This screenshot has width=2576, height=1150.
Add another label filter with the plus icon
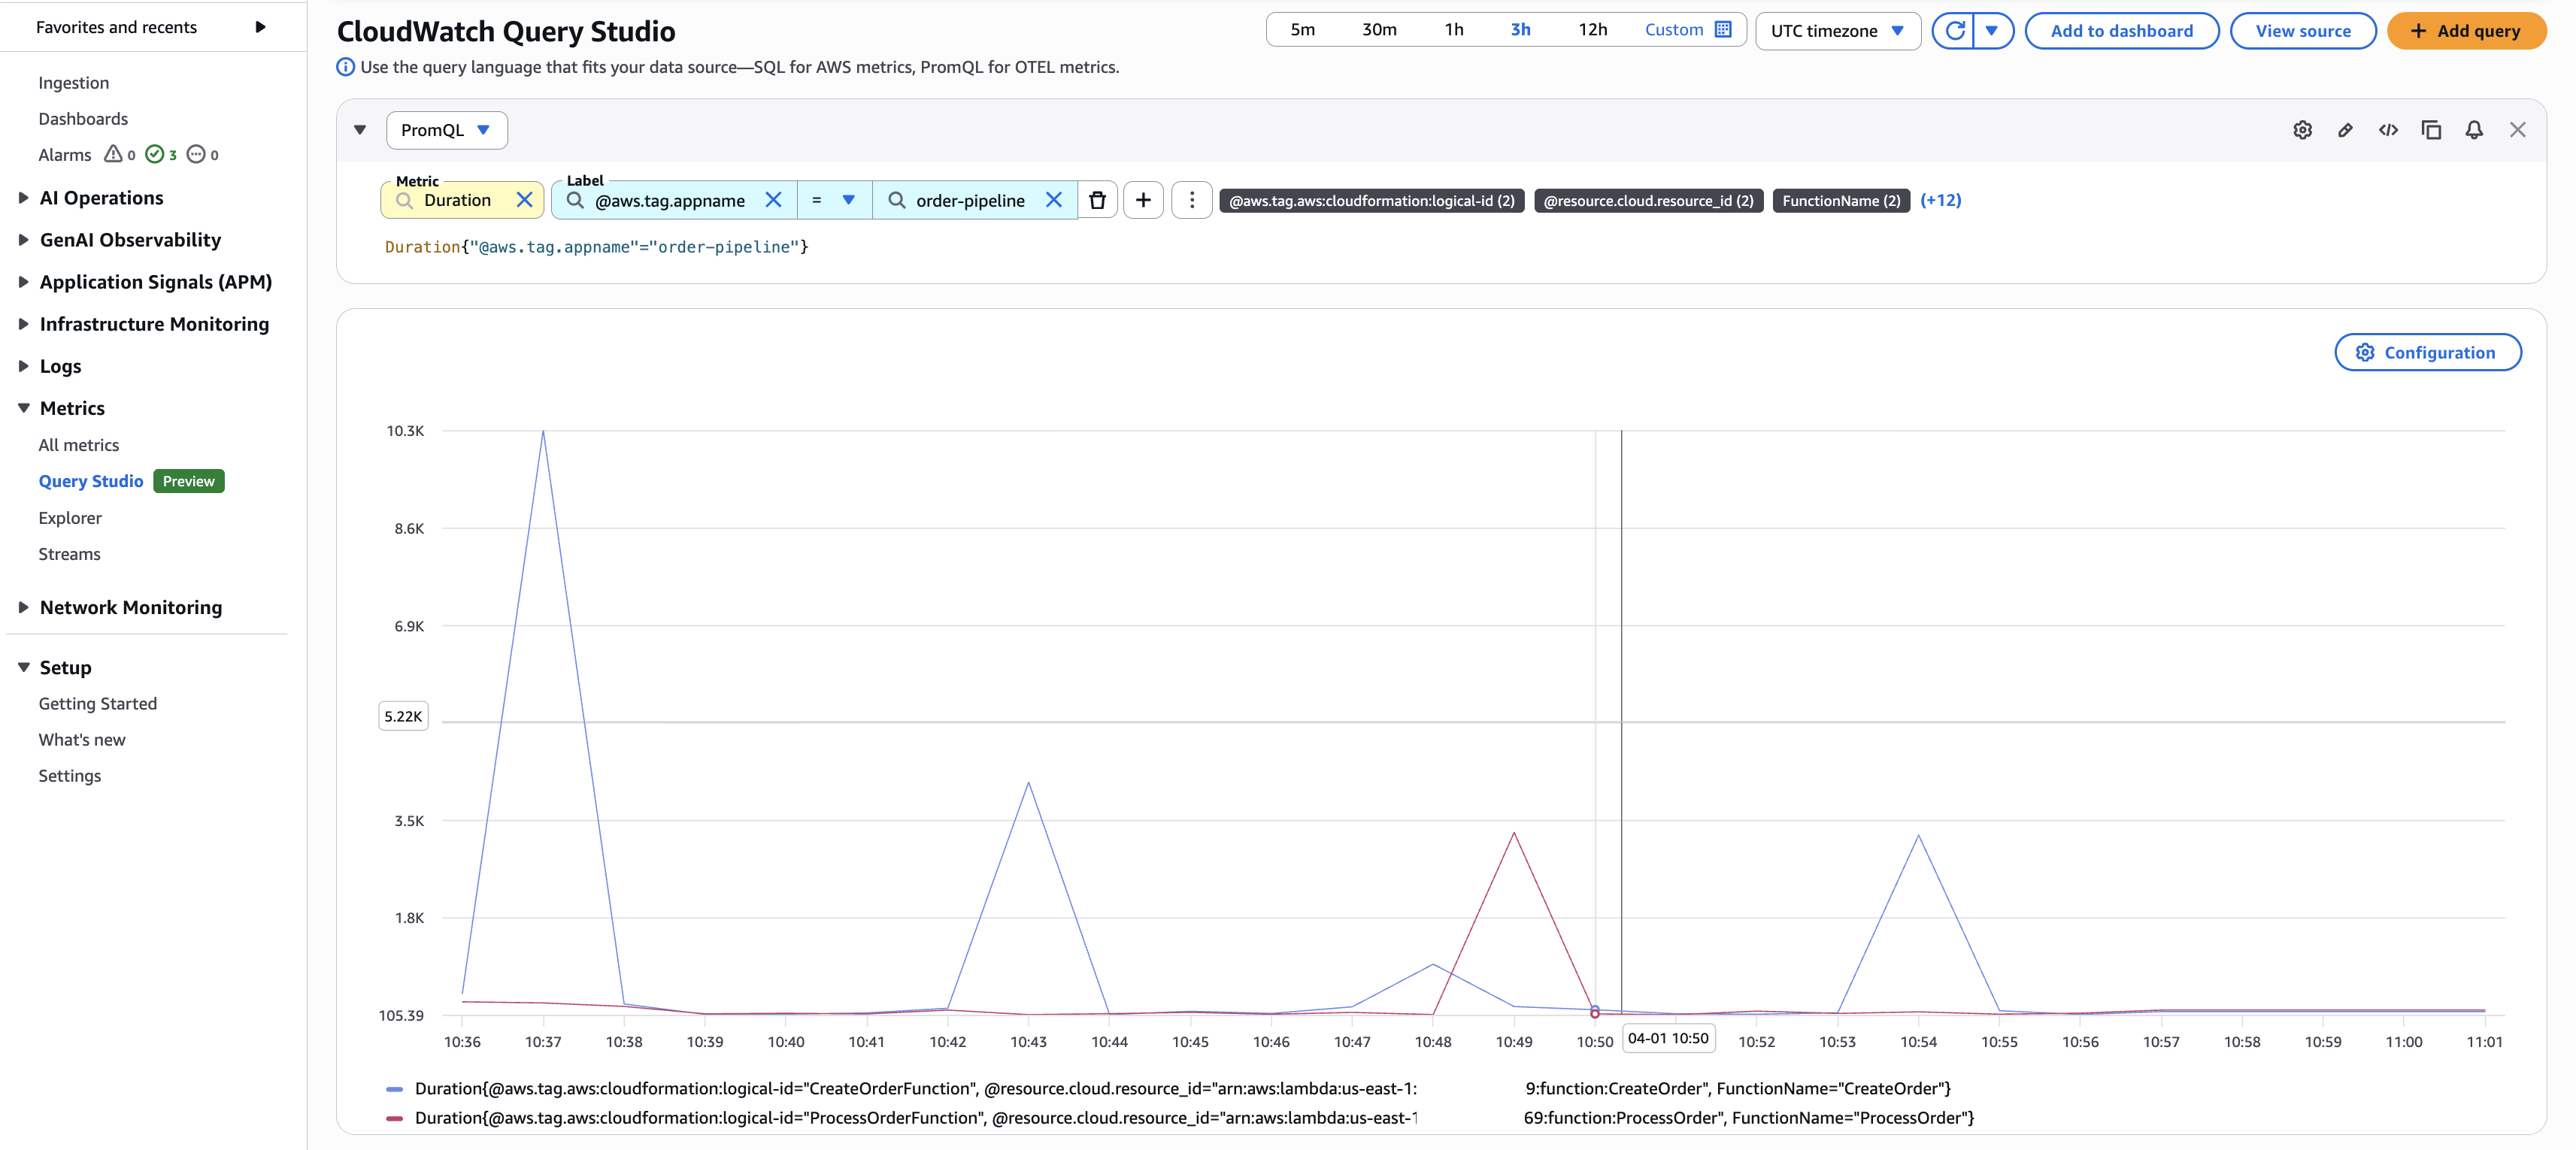coord(1143,200)
